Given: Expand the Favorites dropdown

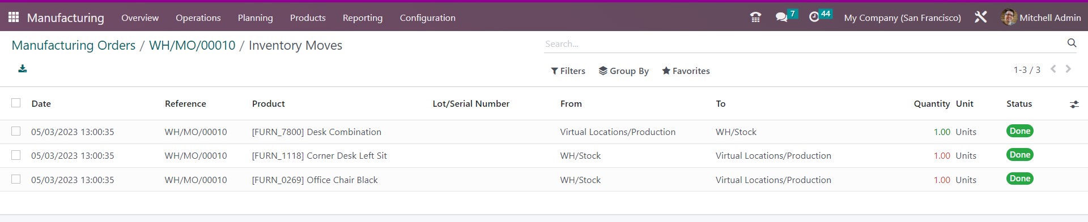Looking at the screenshot, I should click(x=686, y=71).
